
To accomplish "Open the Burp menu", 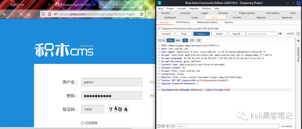I will (x=161, y=8).
